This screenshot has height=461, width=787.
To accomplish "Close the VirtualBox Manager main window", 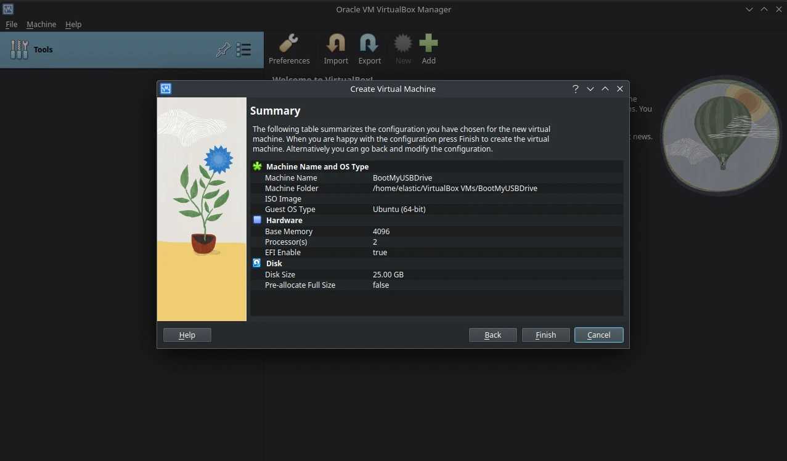I will click(779, 9).
